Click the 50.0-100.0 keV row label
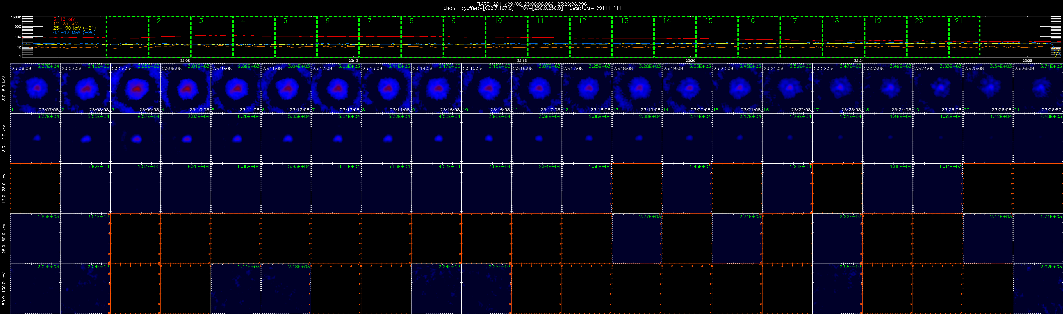The image size is (1063, 314). coord(4,288)
